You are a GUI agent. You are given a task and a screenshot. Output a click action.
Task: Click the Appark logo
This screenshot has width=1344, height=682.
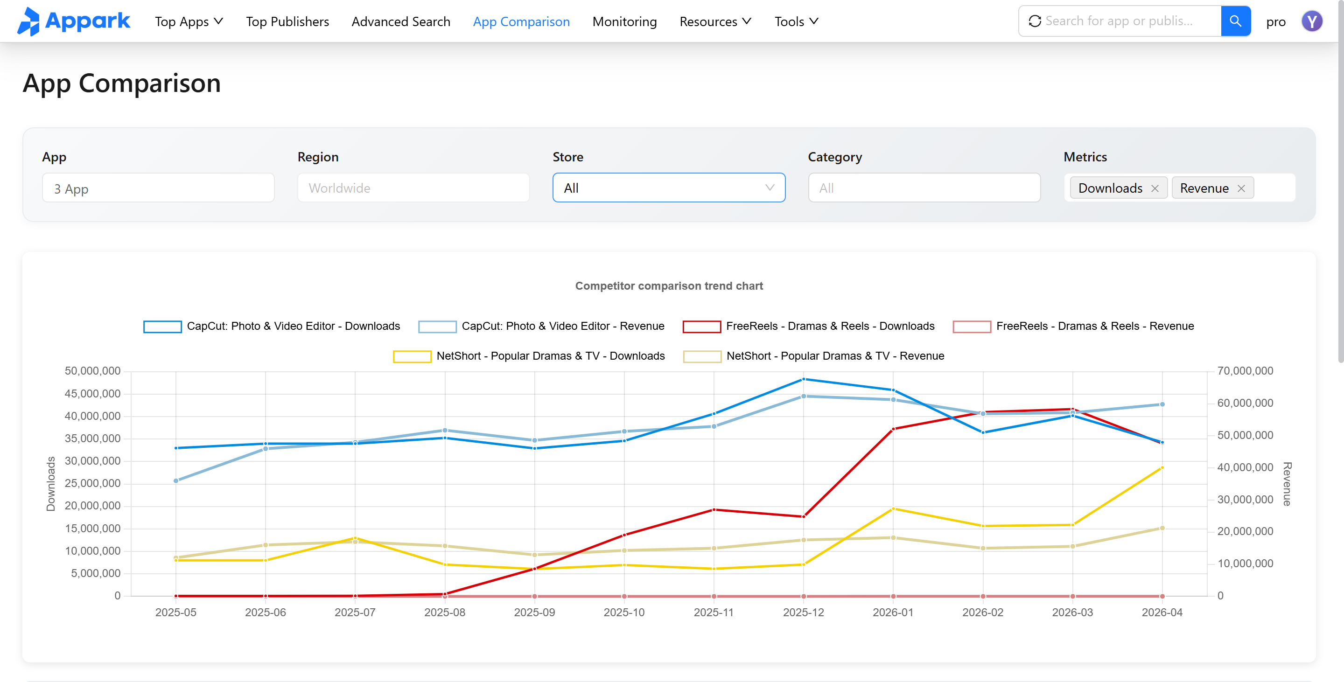(74, 21)
